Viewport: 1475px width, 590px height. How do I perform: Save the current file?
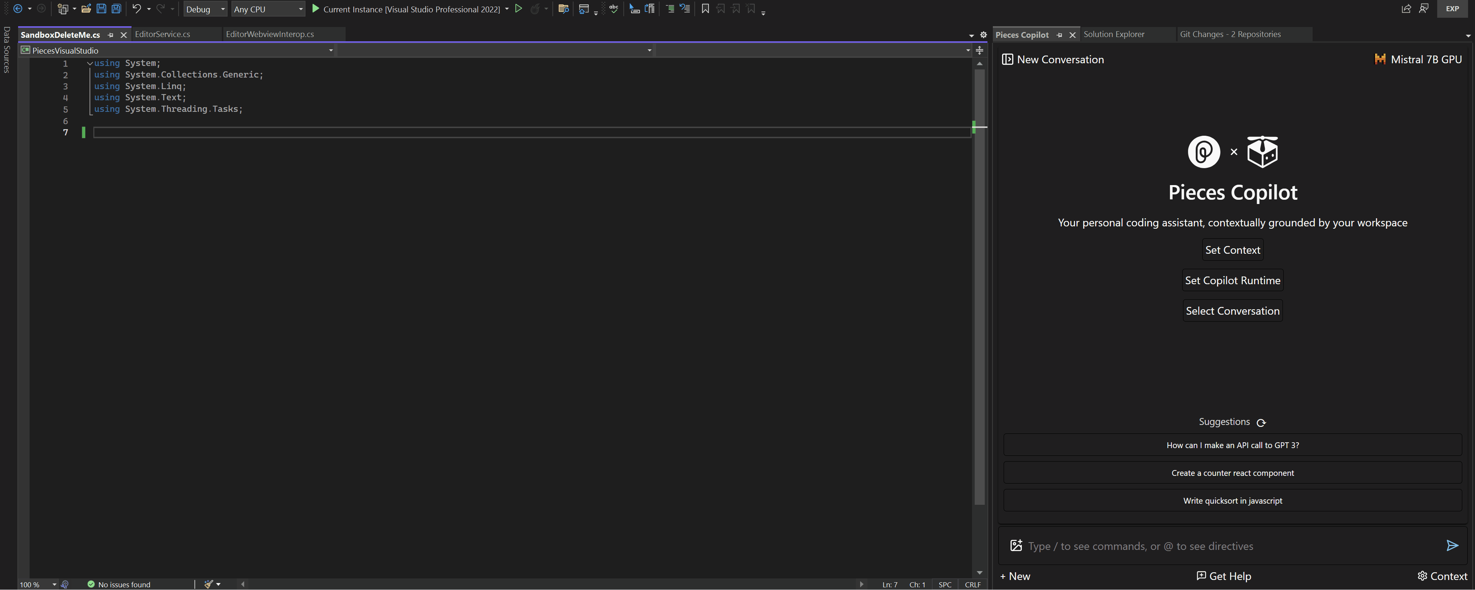click(101, 8)
